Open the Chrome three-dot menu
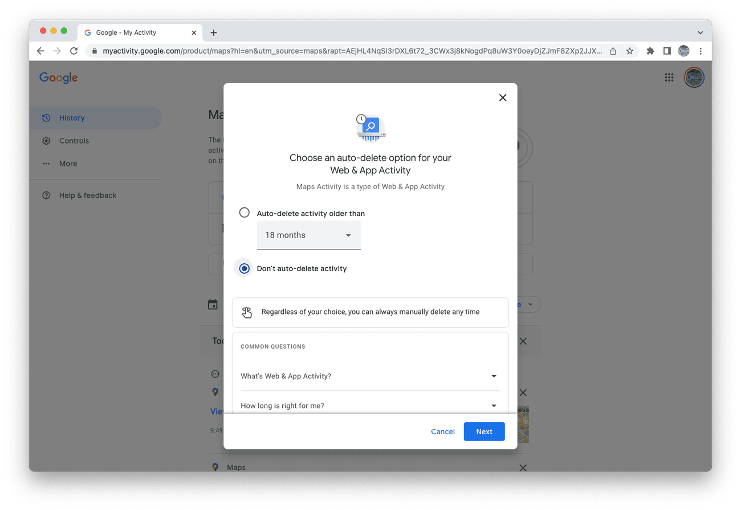Viewport: 741px width, 510px height. point(701,51)
